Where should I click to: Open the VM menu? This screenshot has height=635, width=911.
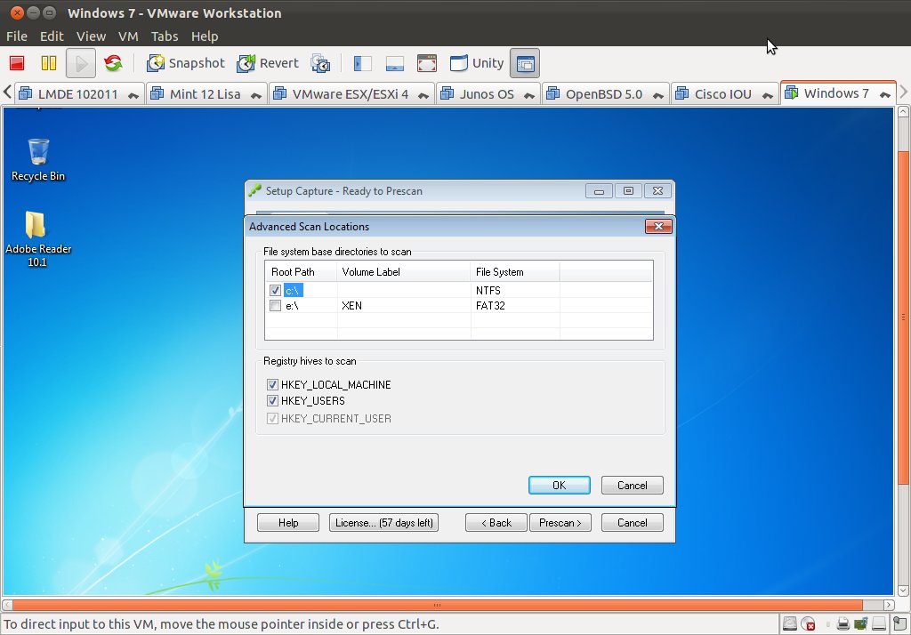tap(128, 36)
